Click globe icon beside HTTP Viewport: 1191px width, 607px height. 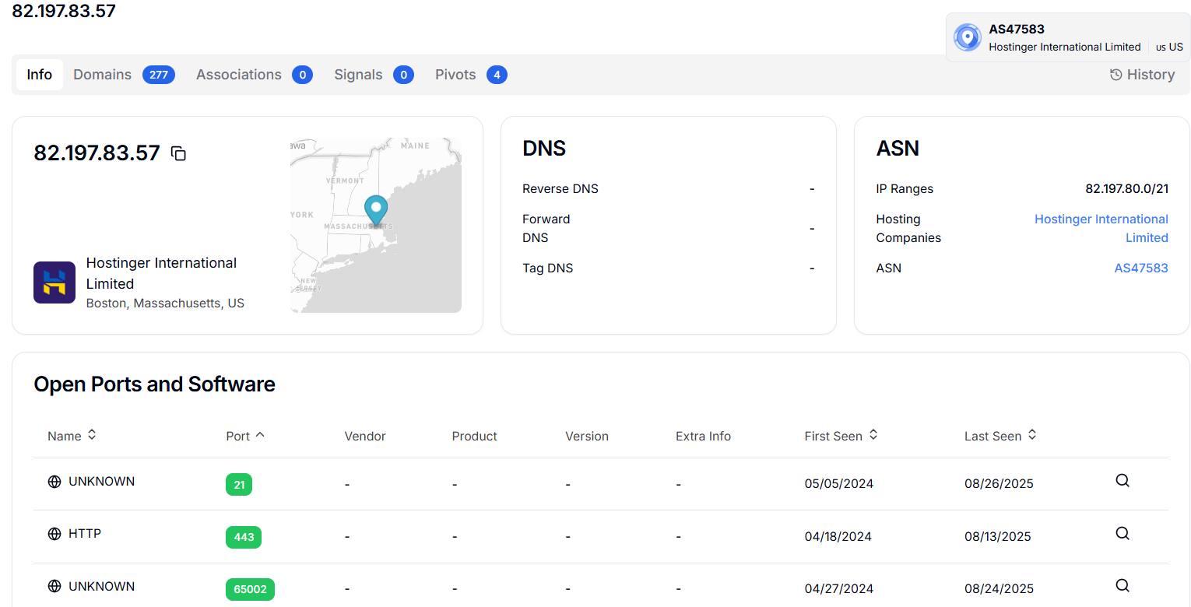point(54,534)
